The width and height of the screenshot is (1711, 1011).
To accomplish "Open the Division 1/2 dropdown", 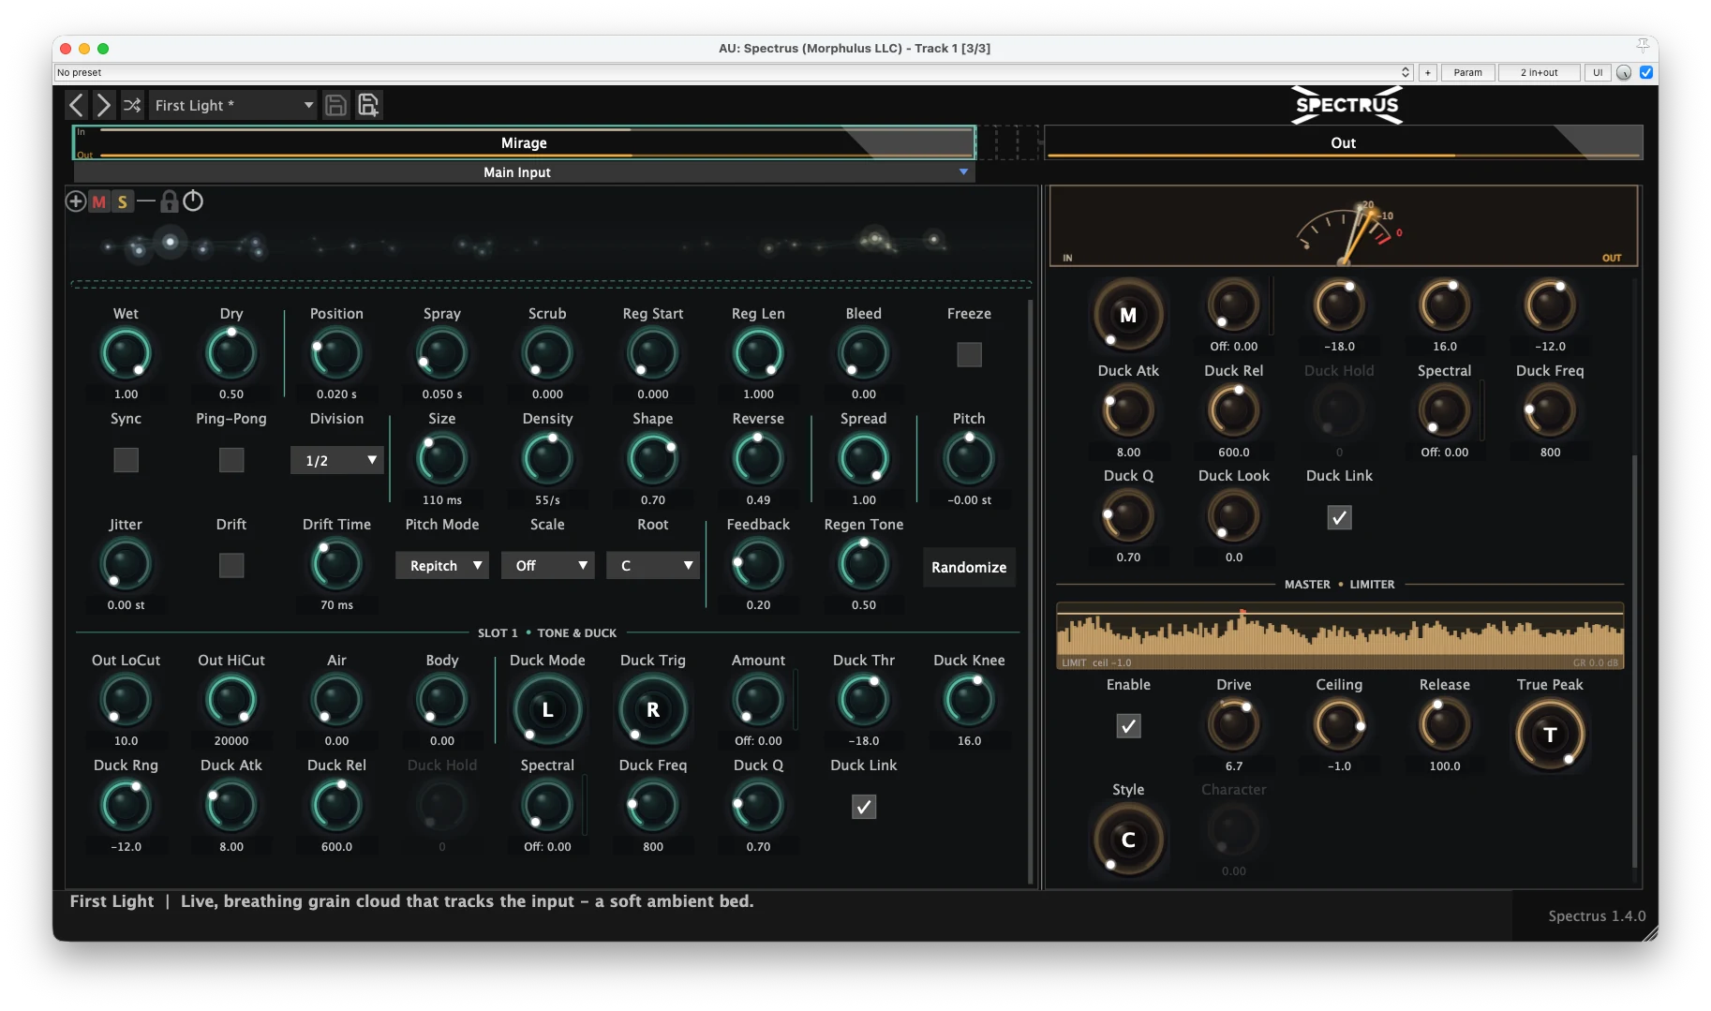I will point(336,460).
